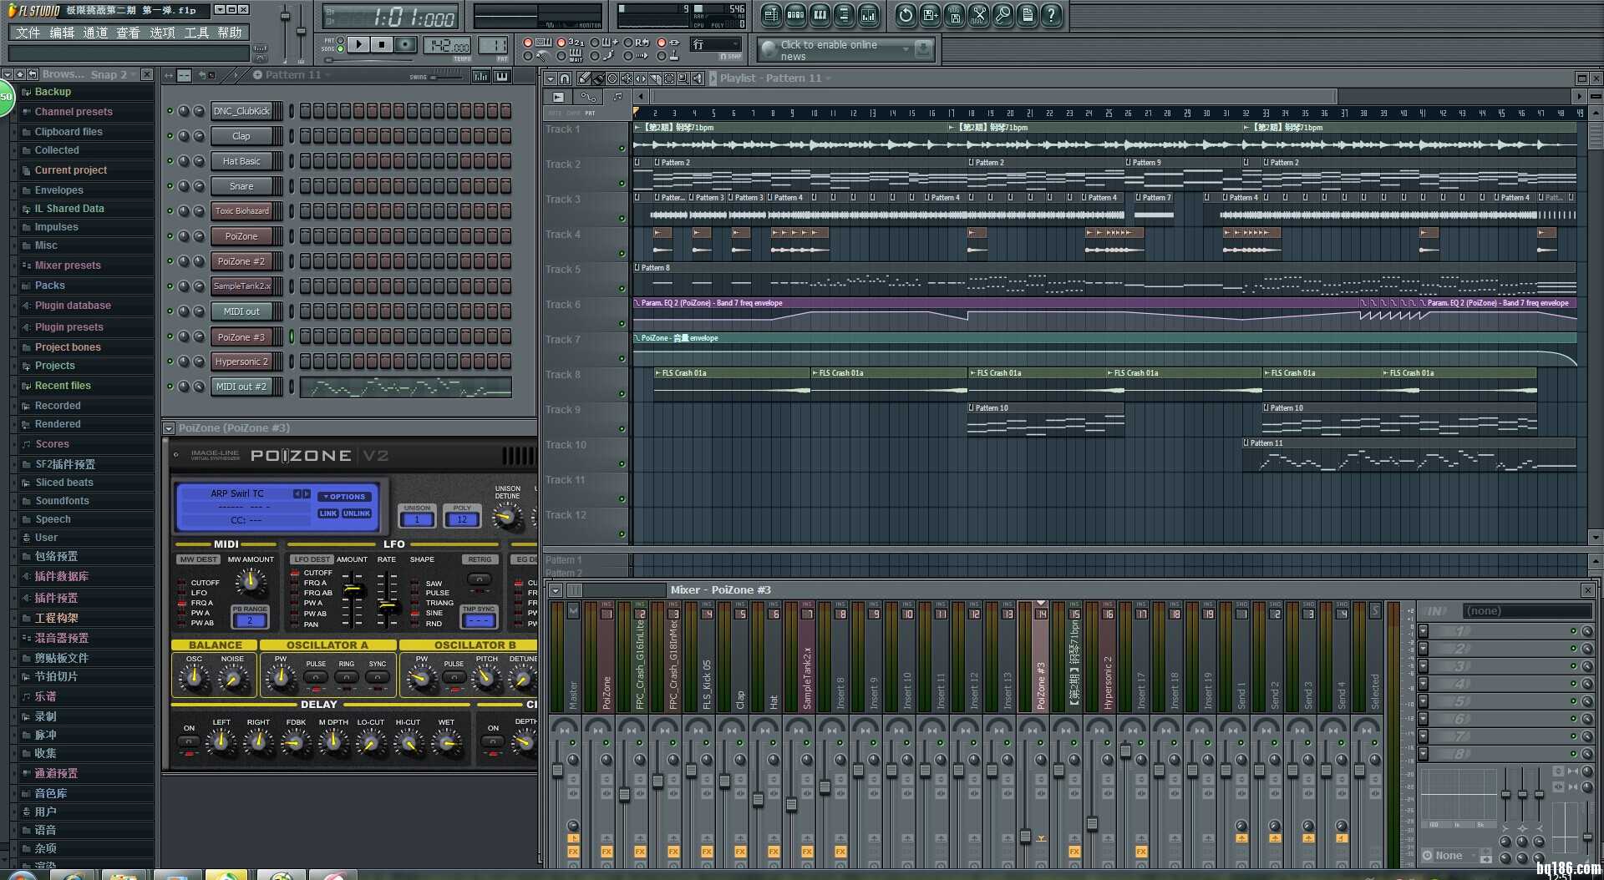
Task: Click the Play button in the transport
Action: [358, 44]
